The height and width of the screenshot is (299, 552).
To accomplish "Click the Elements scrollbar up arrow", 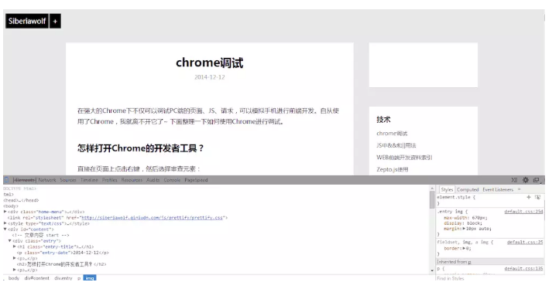I will click(432, 189).
